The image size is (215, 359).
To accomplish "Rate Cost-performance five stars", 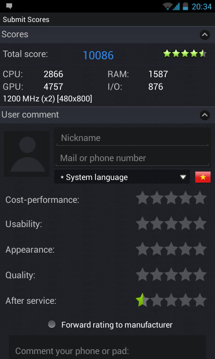I will pos(200,198).
